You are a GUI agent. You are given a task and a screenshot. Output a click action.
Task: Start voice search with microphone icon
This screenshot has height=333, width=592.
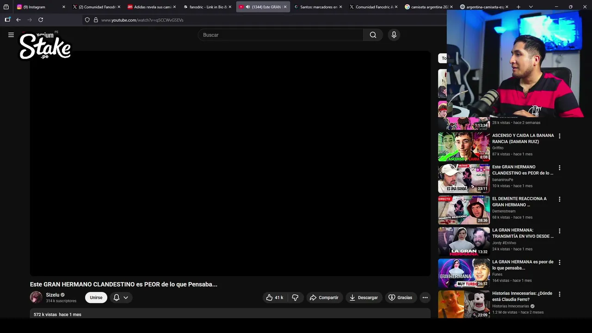point(394,35)
